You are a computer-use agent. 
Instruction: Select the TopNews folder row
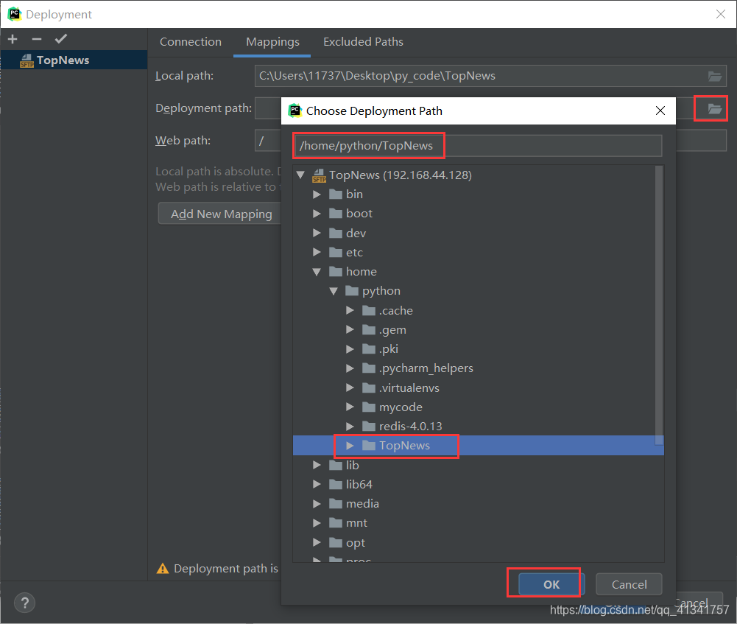478,446
